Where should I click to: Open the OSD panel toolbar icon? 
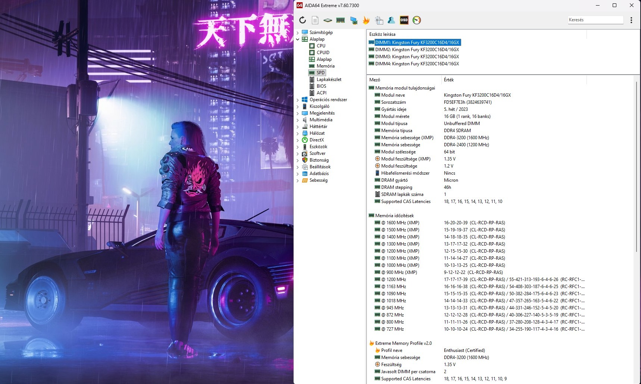[404, 20]
